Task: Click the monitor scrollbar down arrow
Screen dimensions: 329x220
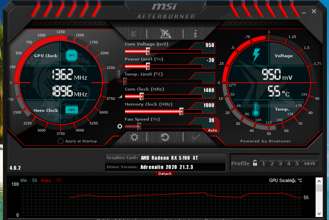Action: point(319,214)
